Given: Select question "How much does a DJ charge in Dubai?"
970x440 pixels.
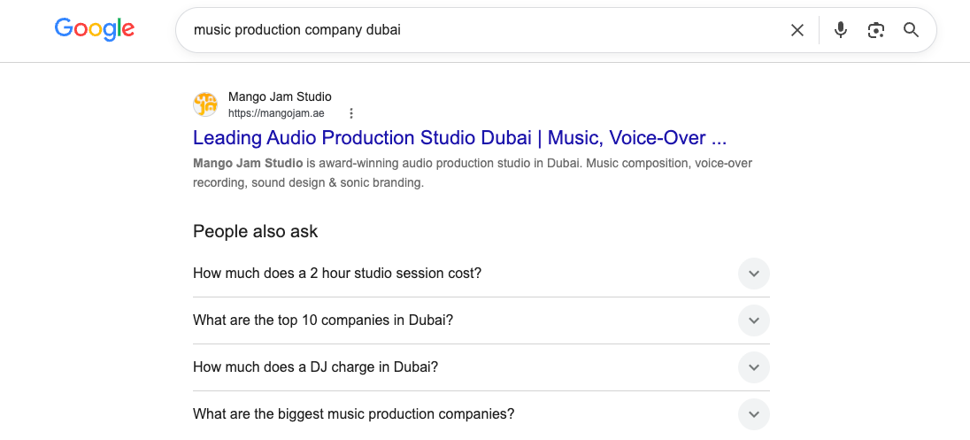Looking at the screenshot, I should (x=315, y=367).
